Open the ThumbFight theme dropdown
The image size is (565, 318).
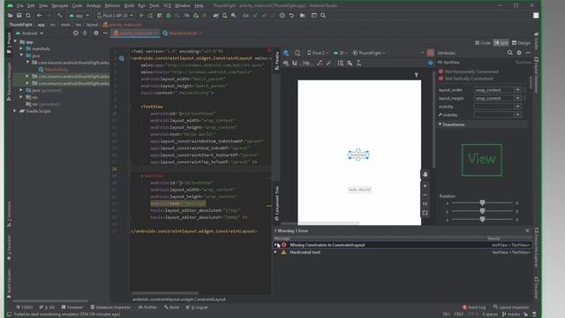tap(369, 53)
